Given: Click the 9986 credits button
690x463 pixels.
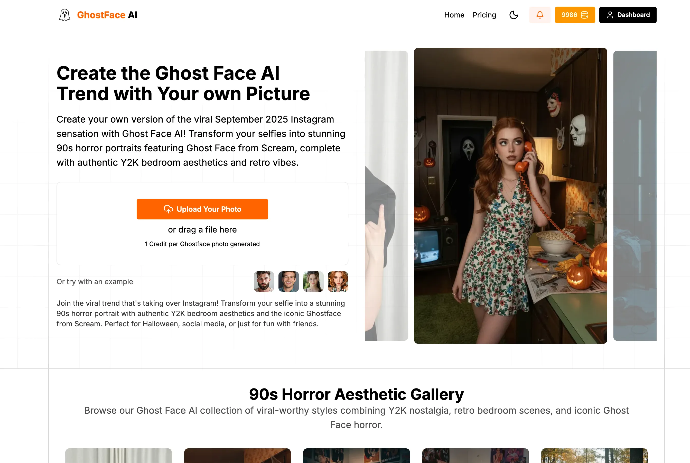Looking at the screenshot, I should pyautogui.click(x=575, y=15).
